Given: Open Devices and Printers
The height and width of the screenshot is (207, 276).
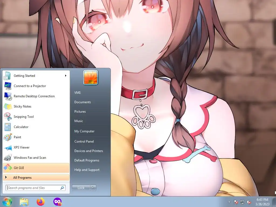Looking at the screenshot, I should 88,151.
